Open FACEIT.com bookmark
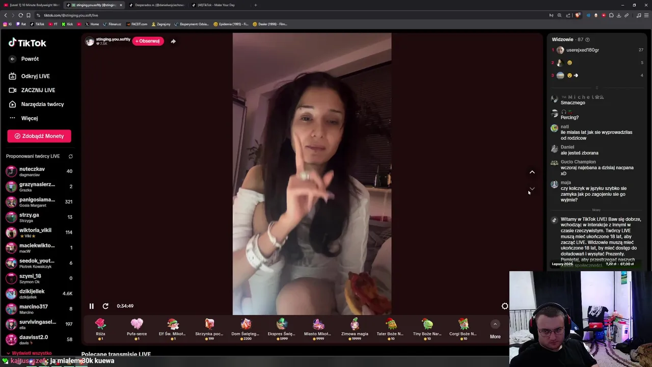 tap(136, 24)
